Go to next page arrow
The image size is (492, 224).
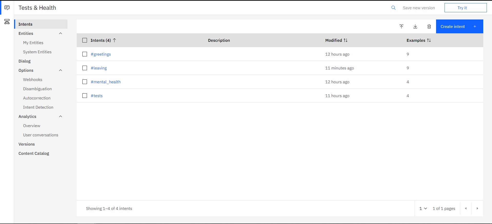coord(477,208)
